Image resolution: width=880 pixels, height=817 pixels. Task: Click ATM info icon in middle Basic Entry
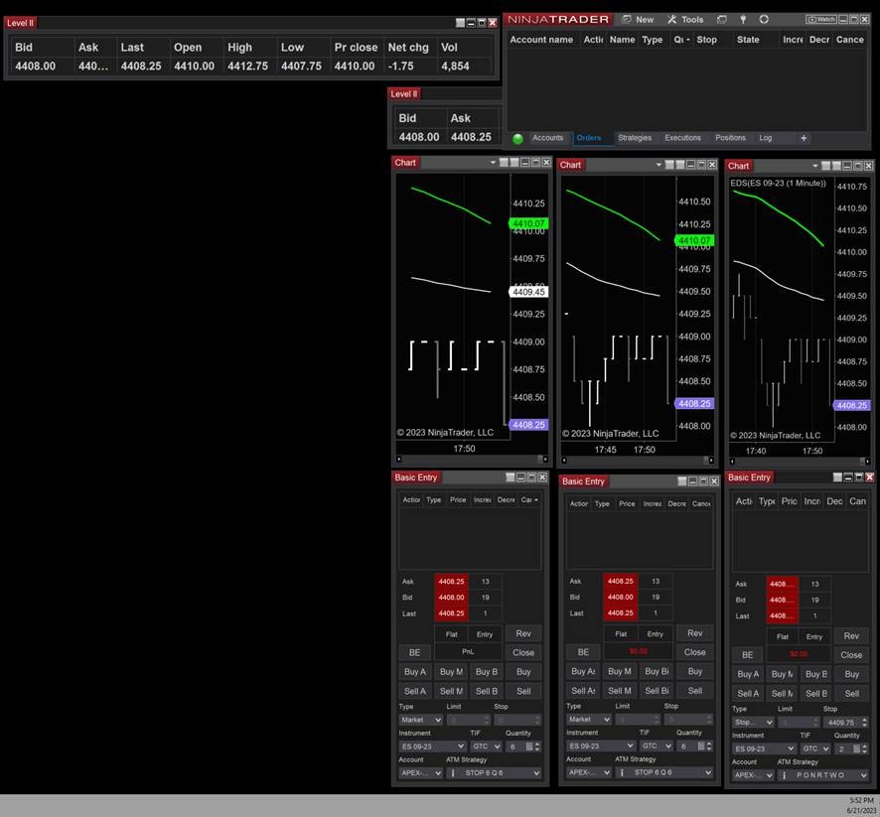pyautogui.click(x=622, y=772)
